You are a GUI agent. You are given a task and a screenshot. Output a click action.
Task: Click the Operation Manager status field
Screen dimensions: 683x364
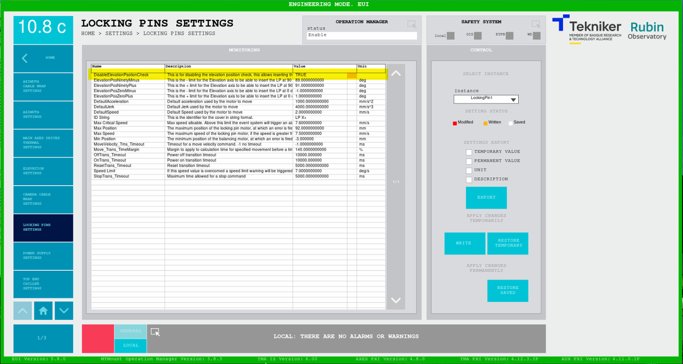[361, 36]
